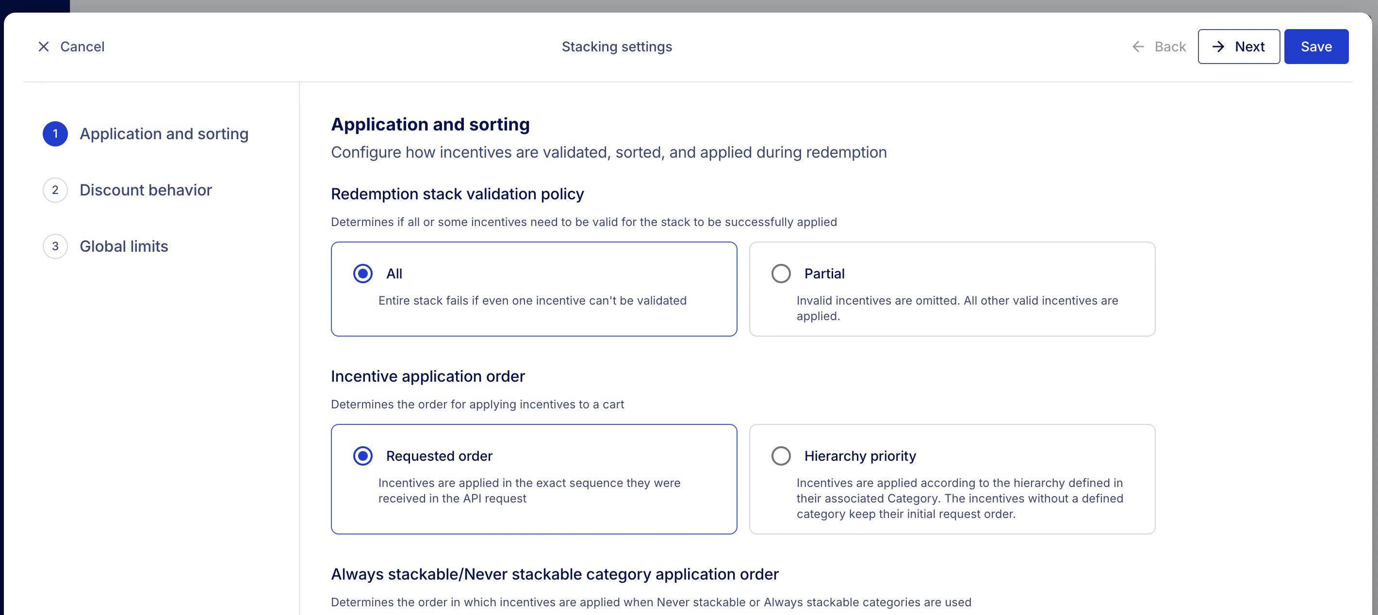Save the stacking settings
1378x615 pixels.
(x=1316, y=47)
